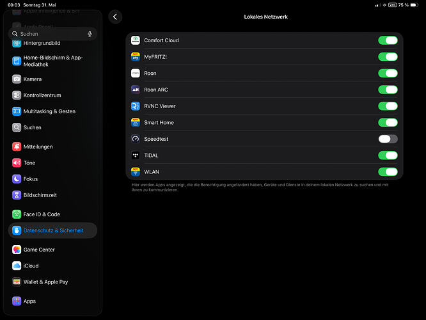Screen dimensions: 426x320
Task: Go back with the chevron button
Action: [x=115, y=17]
